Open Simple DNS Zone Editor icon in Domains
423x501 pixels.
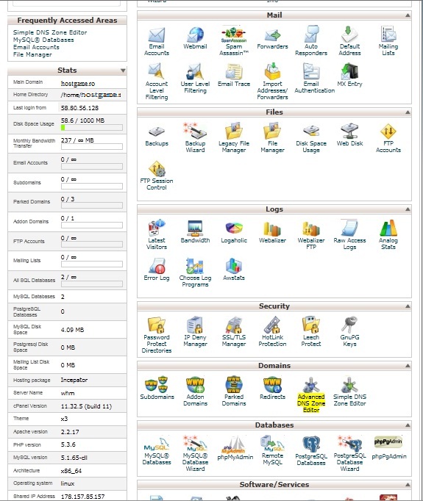[349, 391]
